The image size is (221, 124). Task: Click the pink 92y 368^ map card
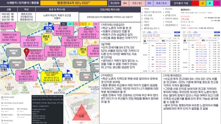tap(63, 30)
